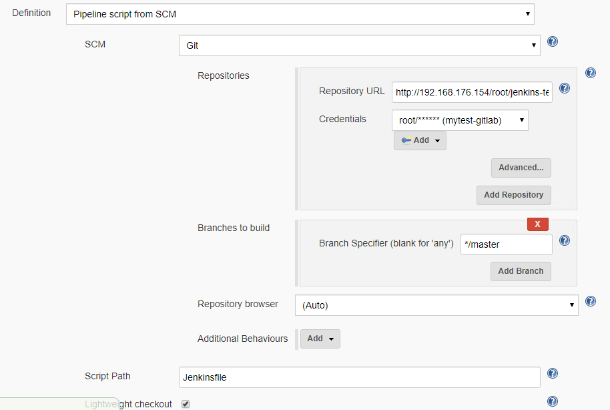Click help icon next to SCM dropdown
This screenshot has height=410, width=610.
pyautogui.click(x=553, y=41)
